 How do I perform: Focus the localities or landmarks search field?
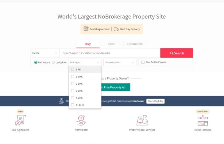[x=110, y=53]
